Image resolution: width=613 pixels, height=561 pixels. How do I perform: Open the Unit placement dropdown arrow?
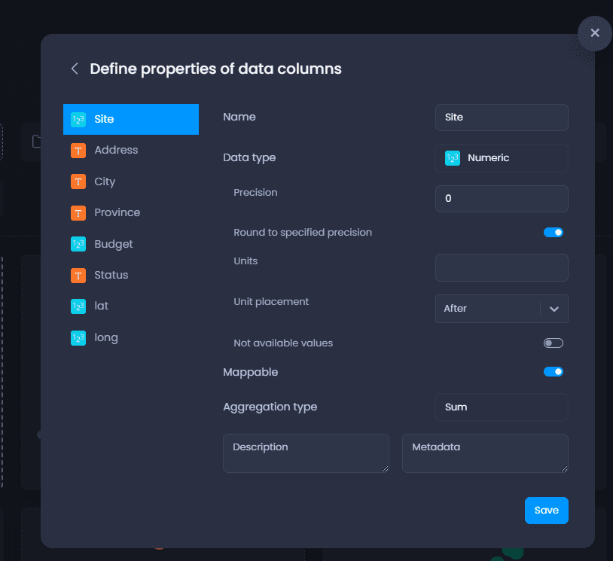point(554,309)
